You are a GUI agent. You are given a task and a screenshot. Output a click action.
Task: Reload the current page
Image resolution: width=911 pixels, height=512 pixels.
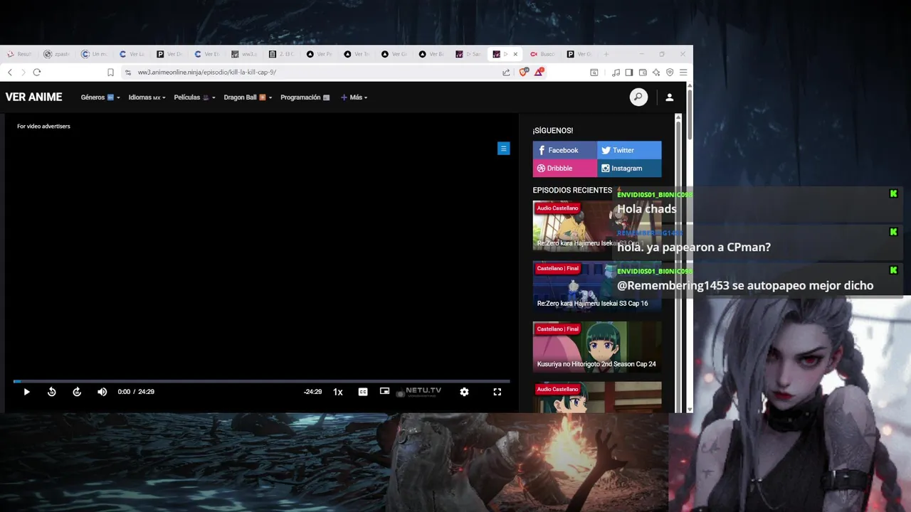pyautogui.click(x=37, y=72)
